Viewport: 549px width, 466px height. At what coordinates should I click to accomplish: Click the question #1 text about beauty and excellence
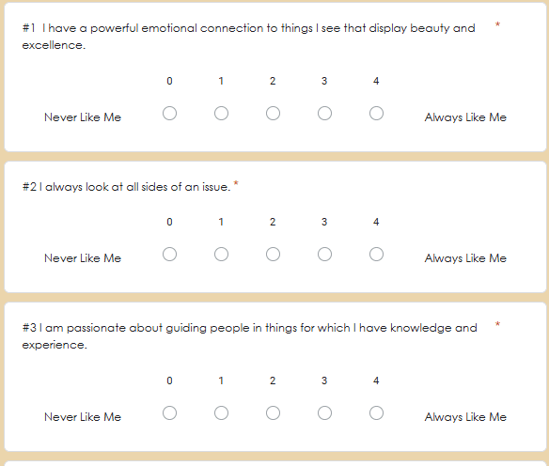[248, 37]
